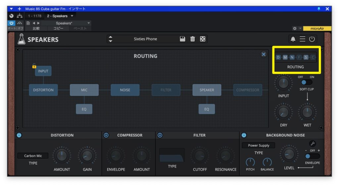
Task: Open the Carbon Mic distortion type dropdown
Action: (x=33, y=156)
